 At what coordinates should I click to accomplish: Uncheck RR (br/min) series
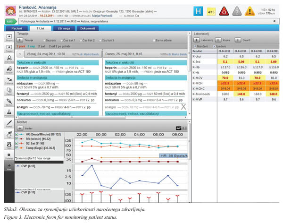click(x=17, y=139)
